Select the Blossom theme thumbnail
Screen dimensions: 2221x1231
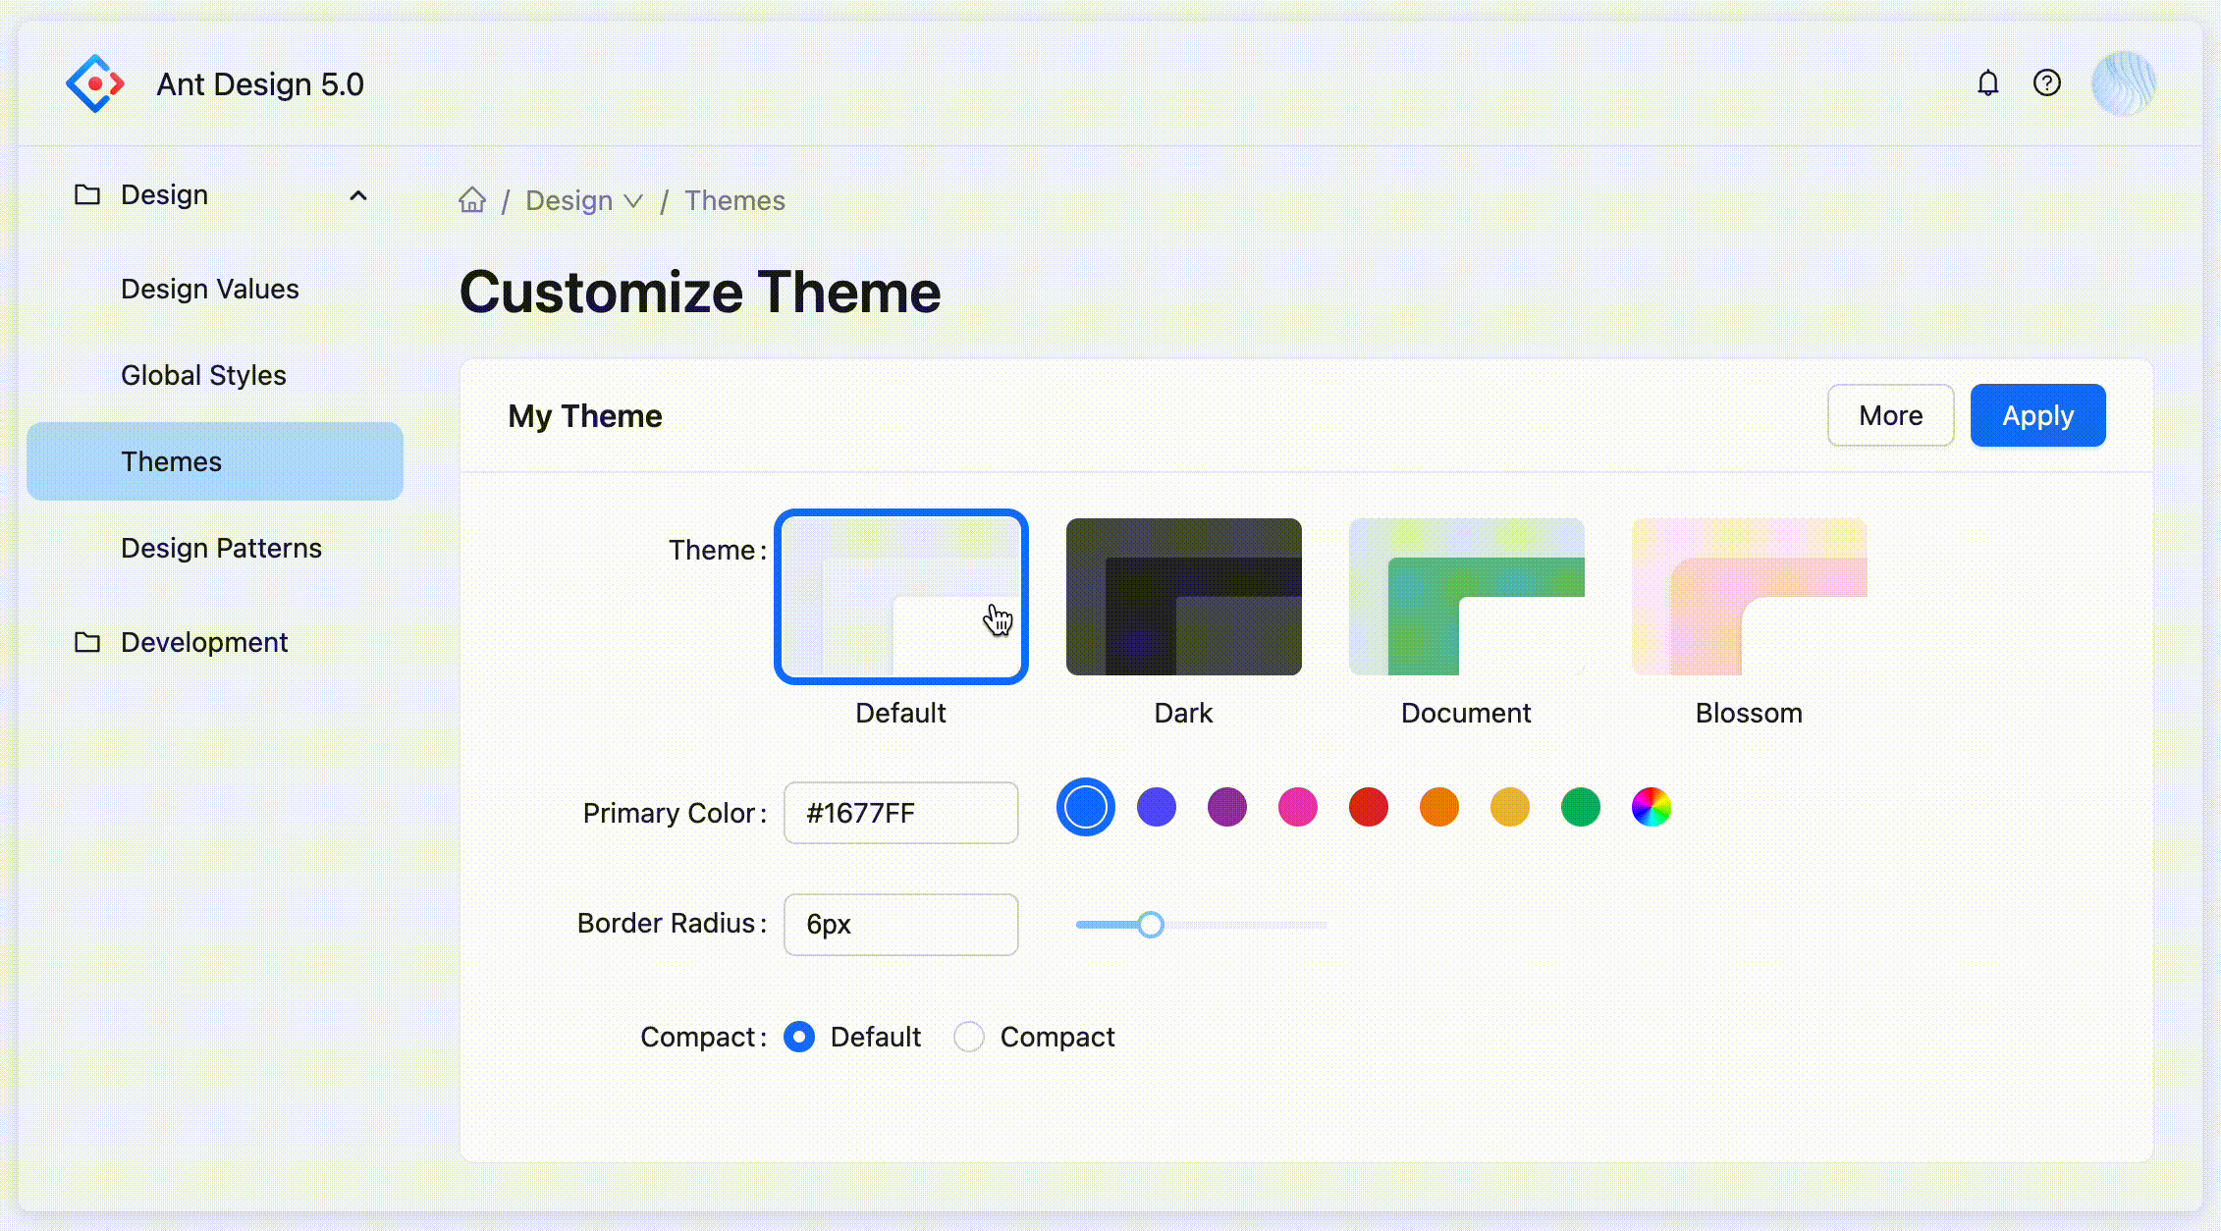coord(1749,597)
